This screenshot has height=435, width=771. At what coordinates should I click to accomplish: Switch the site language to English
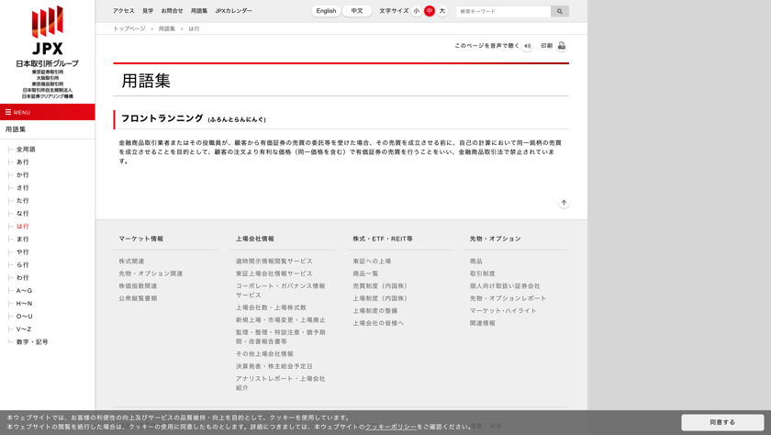coord(326,11)
